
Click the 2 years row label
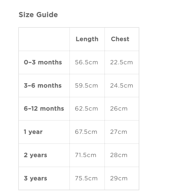point(36,155)
